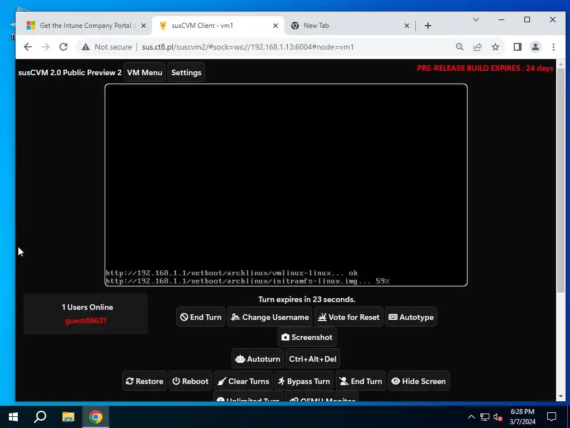This screenshot has height=428, width=570.
Task: Go back with the browser back arrow
Action: pos(28,47)
